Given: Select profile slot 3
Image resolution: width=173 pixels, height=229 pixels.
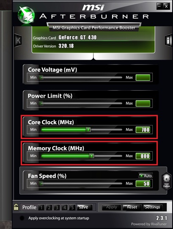Looking at the screenshot, I should point(57,207).
